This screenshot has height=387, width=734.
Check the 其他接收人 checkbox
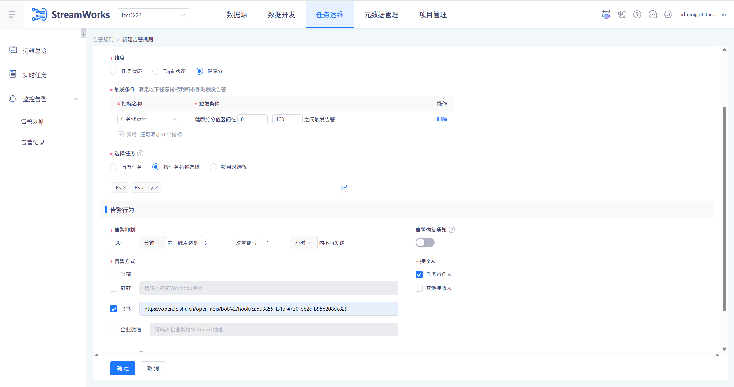click(419, 288)
